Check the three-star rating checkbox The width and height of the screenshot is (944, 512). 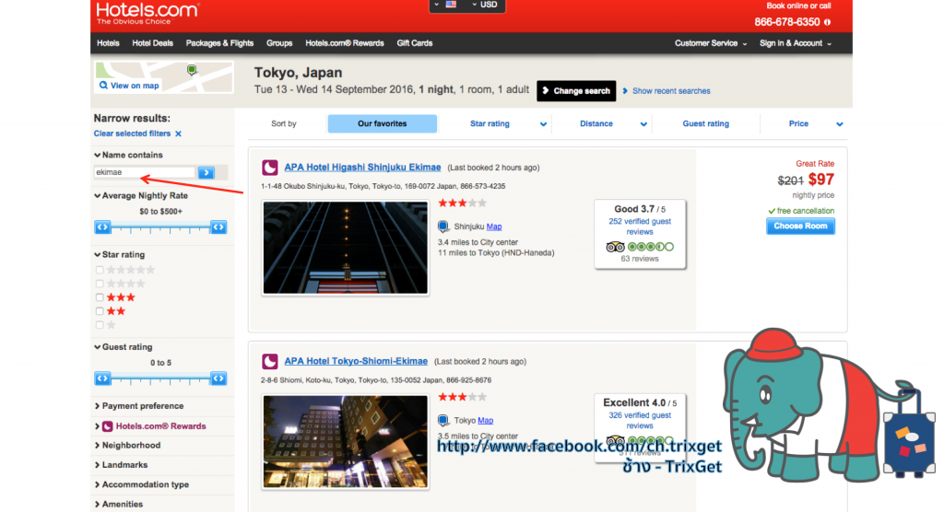click(x=100, y=297)
